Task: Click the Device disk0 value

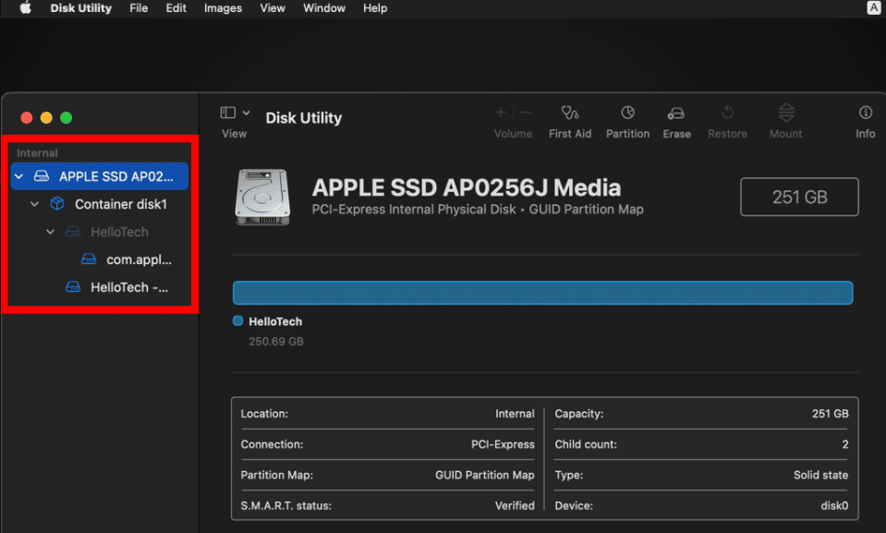Action: pyautogui.click(x=834, y=505)
